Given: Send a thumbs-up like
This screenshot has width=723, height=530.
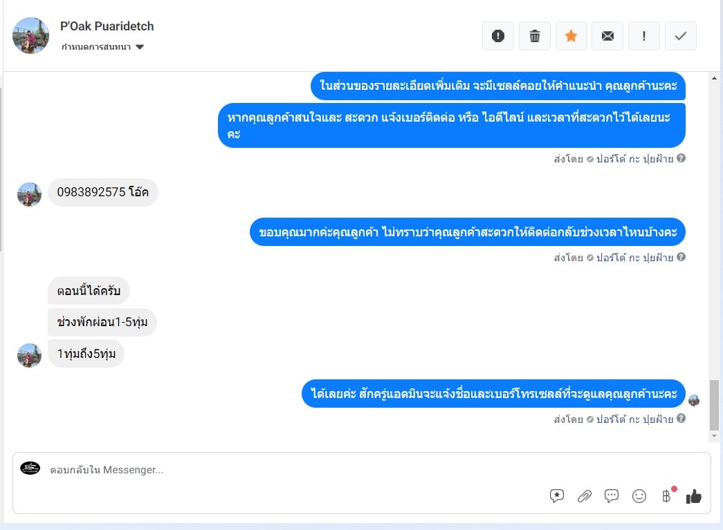Looking at the screenshot, I should tap(693, 496).
